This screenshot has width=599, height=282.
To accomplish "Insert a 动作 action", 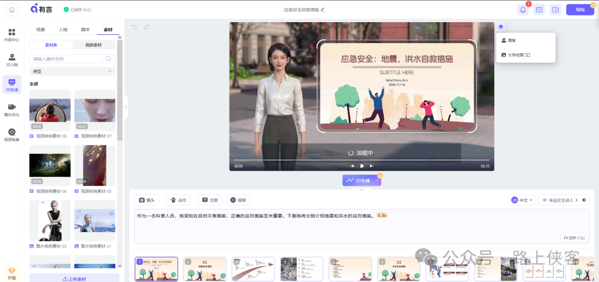I will point(179,200).
